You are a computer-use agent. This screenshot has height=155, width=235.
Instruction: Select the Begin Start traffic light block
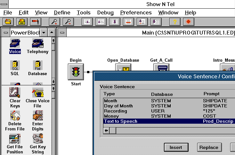click(x=76, y=72)
